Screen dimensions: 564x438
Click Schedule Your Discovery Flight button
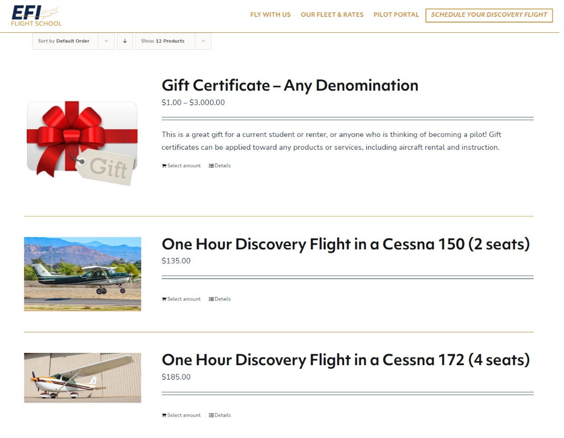489,15
